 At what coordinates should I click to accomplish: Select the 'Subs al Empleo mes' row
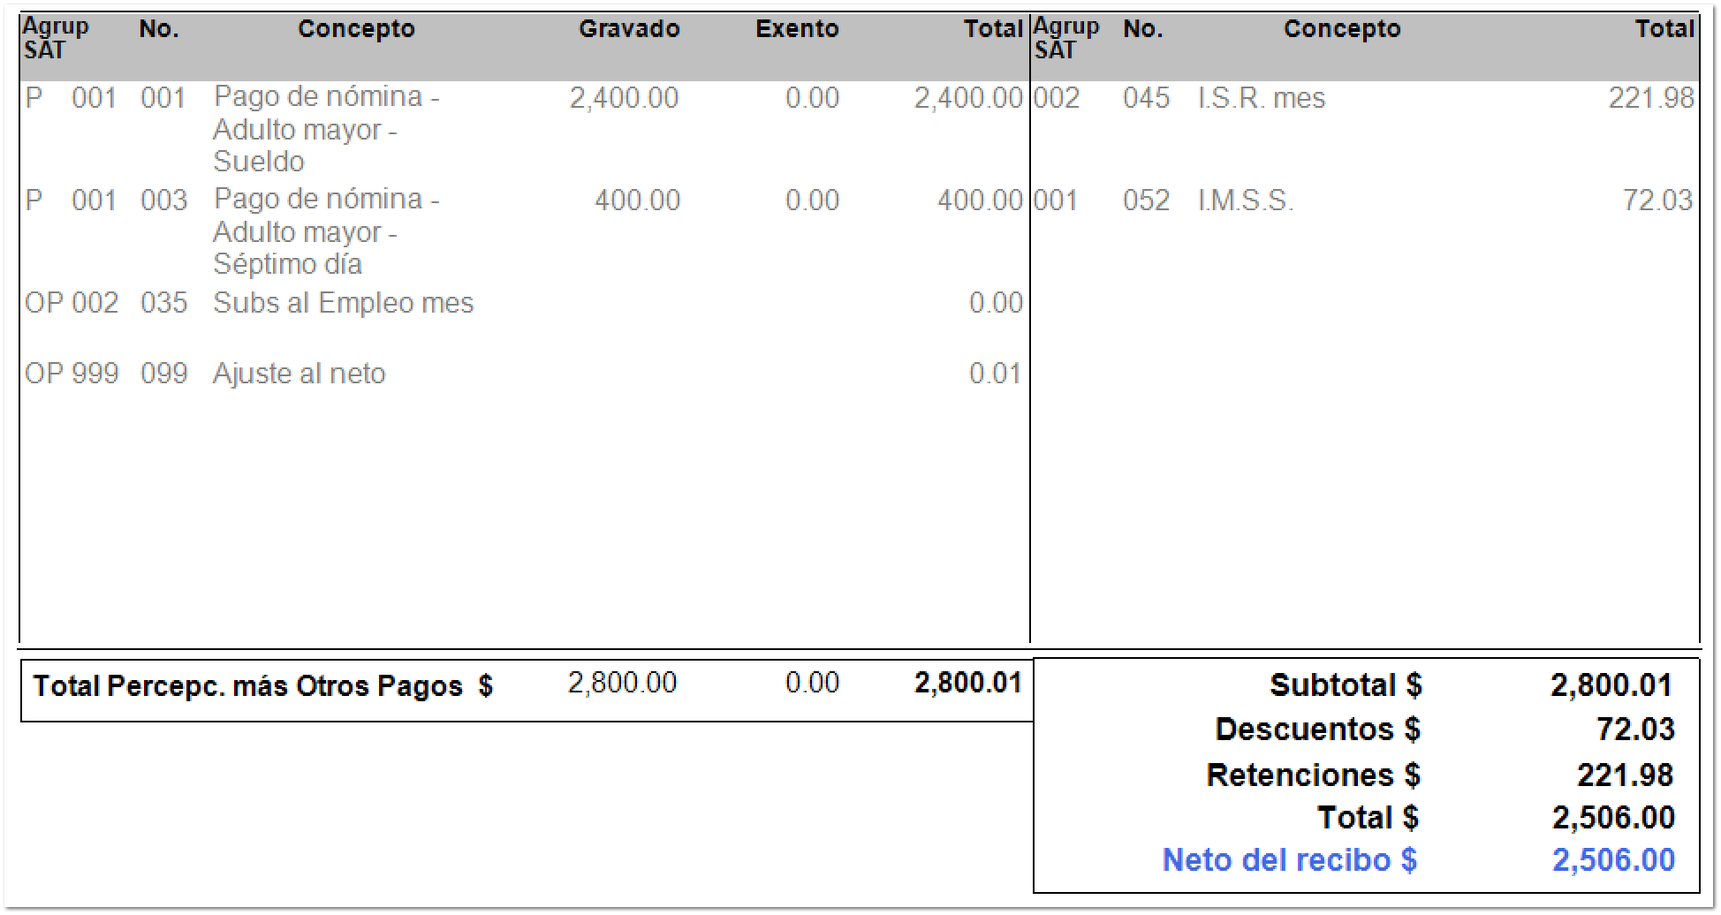coord(524,303)
